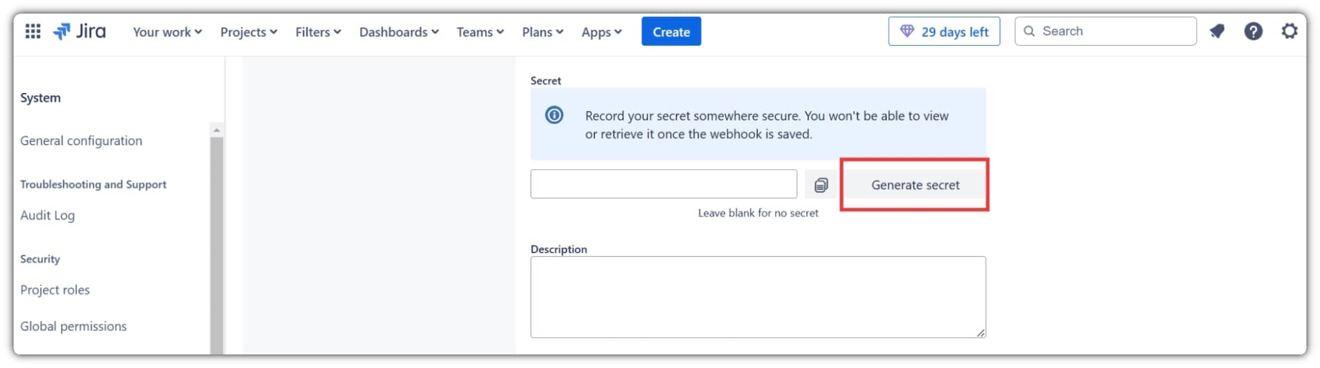Click the diamond icon in trial badge
This screenshot has width=1320, height=368.
(907, 31)
